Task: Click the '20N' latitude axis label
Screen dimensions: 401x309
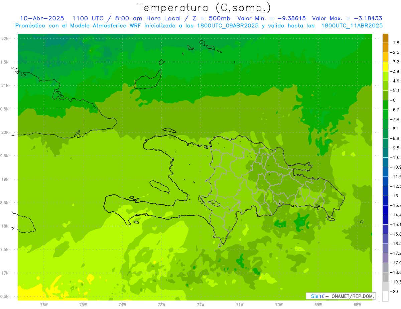Action: pyautogui.click(x=5, y=132)
